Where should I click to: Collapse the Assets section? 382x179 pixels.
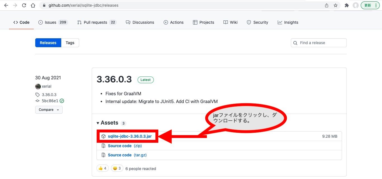coord(108,123)
